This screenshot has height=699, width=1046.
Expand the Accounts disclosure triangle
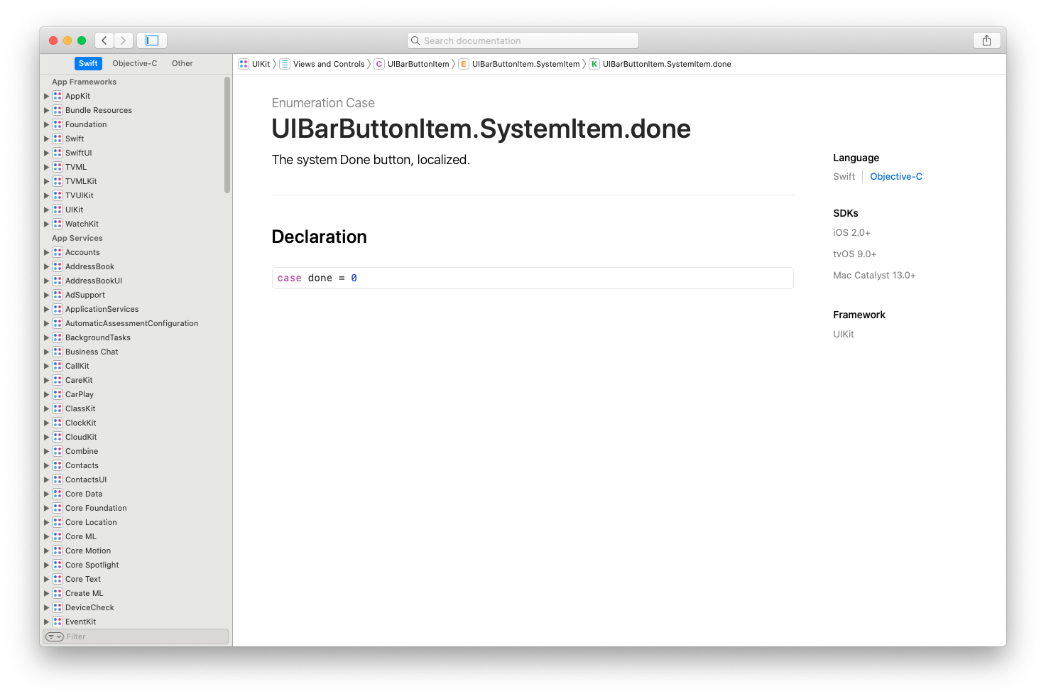coord(47,252)
